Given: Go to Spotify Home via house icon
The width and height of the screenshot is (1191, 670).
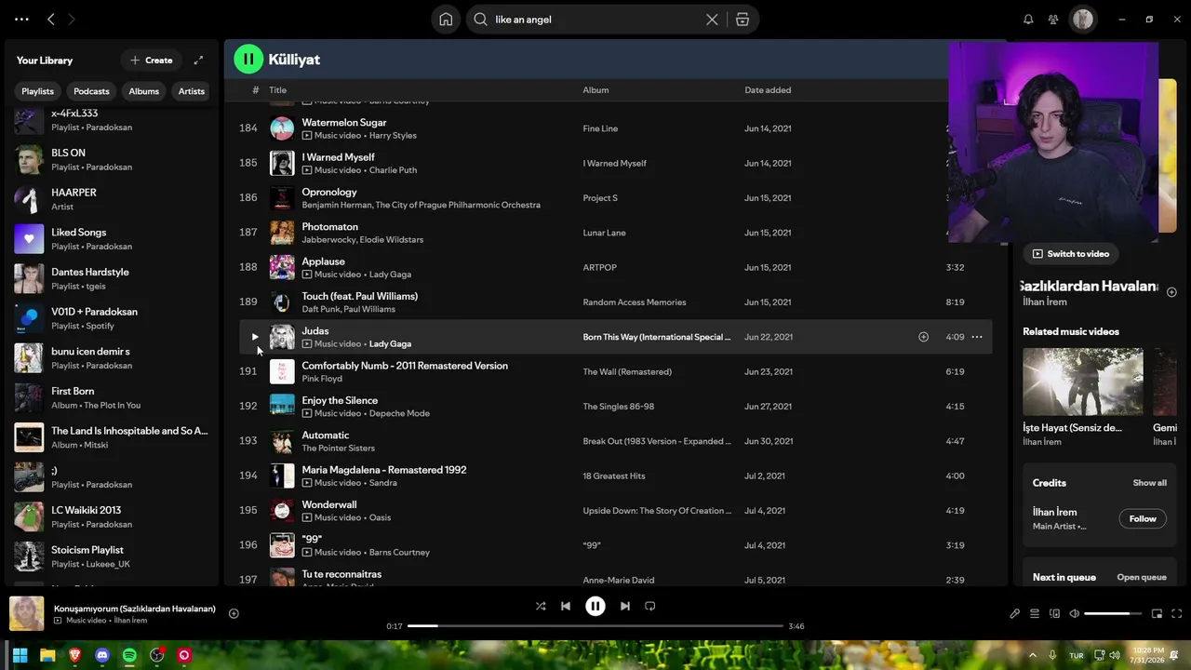Looking at the screenshot, I should 446,20.
